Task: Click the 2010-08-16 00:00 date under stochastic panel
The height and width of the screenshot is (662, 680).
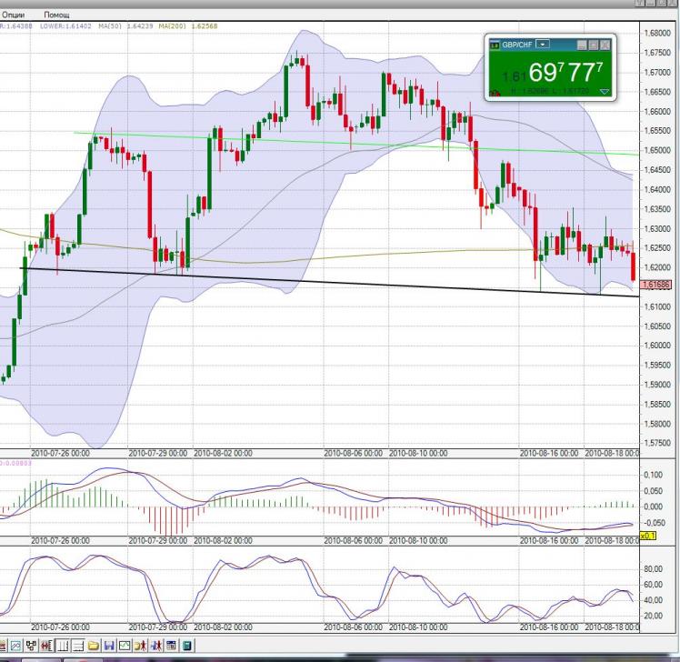Action: 548,627
